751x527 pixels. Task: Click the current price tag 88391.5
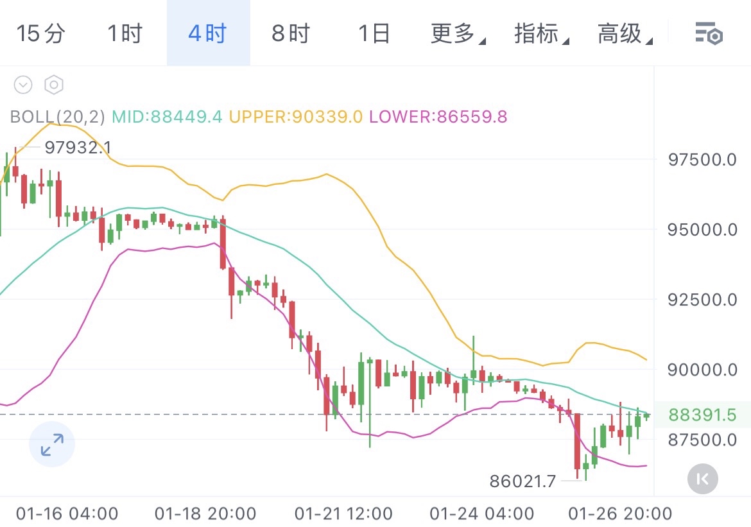702,415
